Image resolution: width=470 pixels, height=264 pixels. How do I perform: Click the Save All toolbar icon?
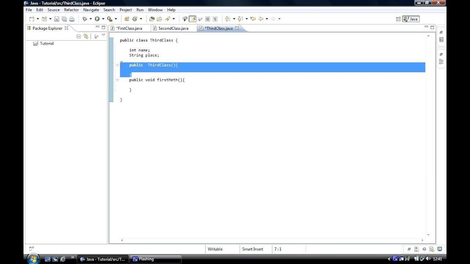(64, 19)
